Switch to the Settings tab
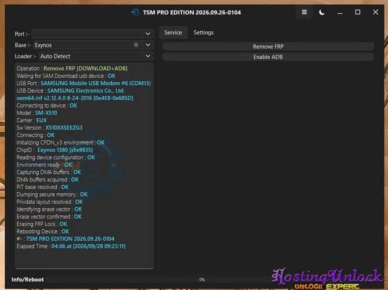Viewport: 388px width, 290px height. click(x=204, y=32)
